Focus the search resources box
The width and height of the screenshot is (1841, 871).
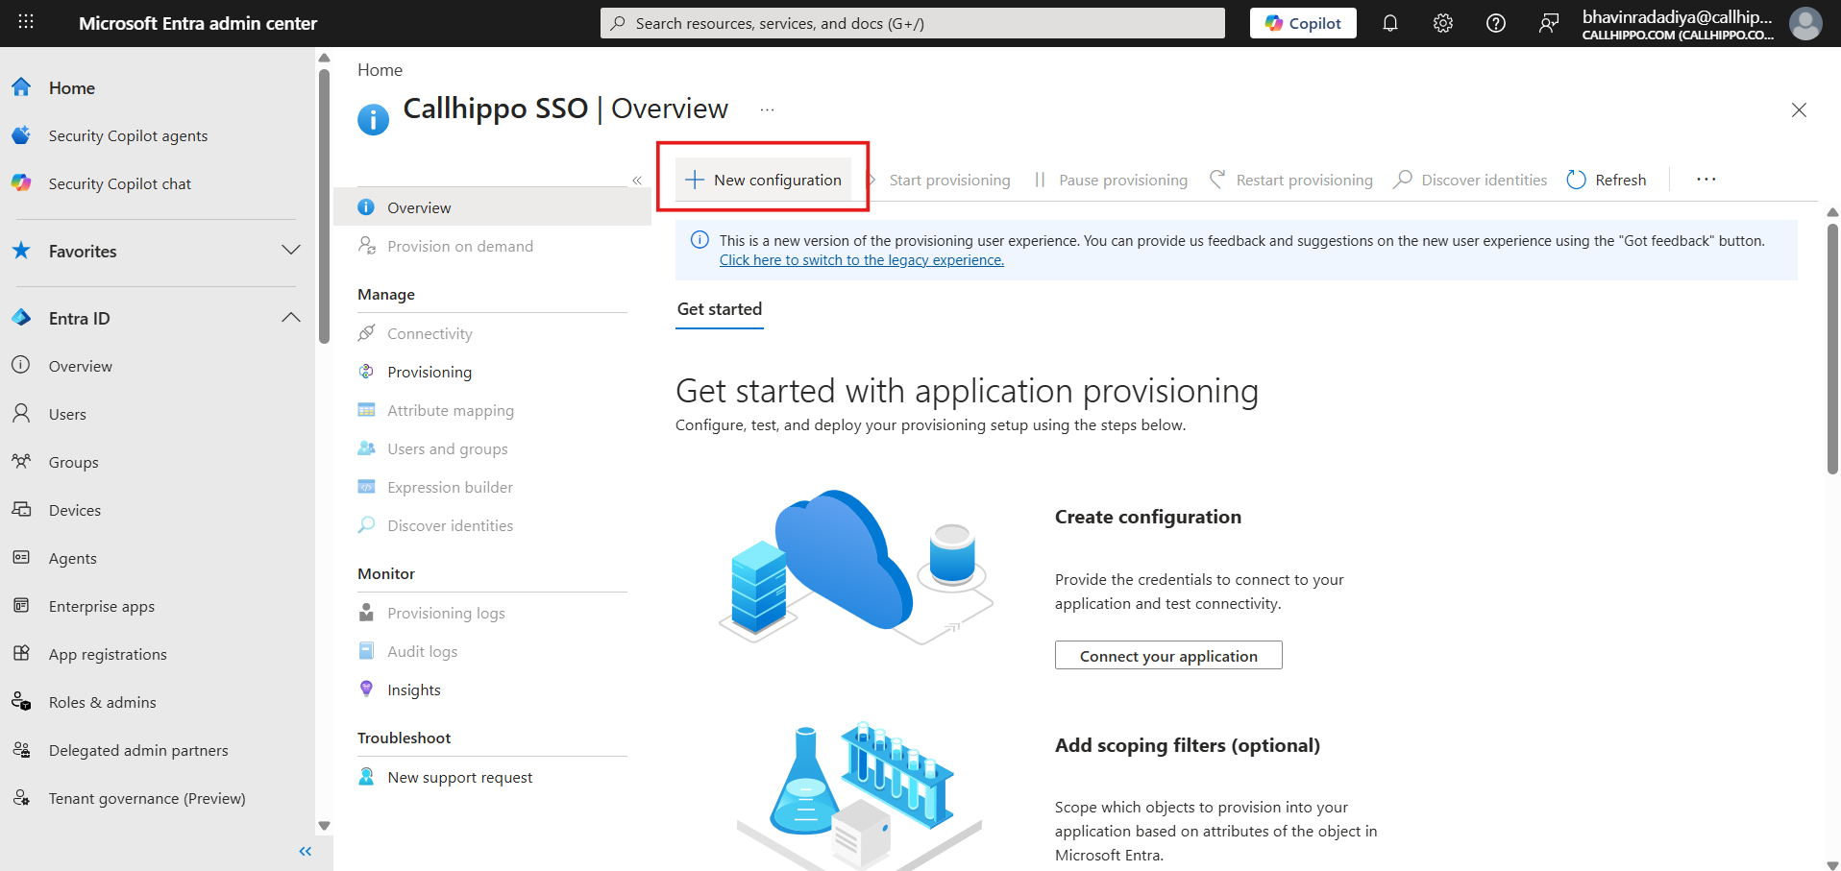point(913,23)
